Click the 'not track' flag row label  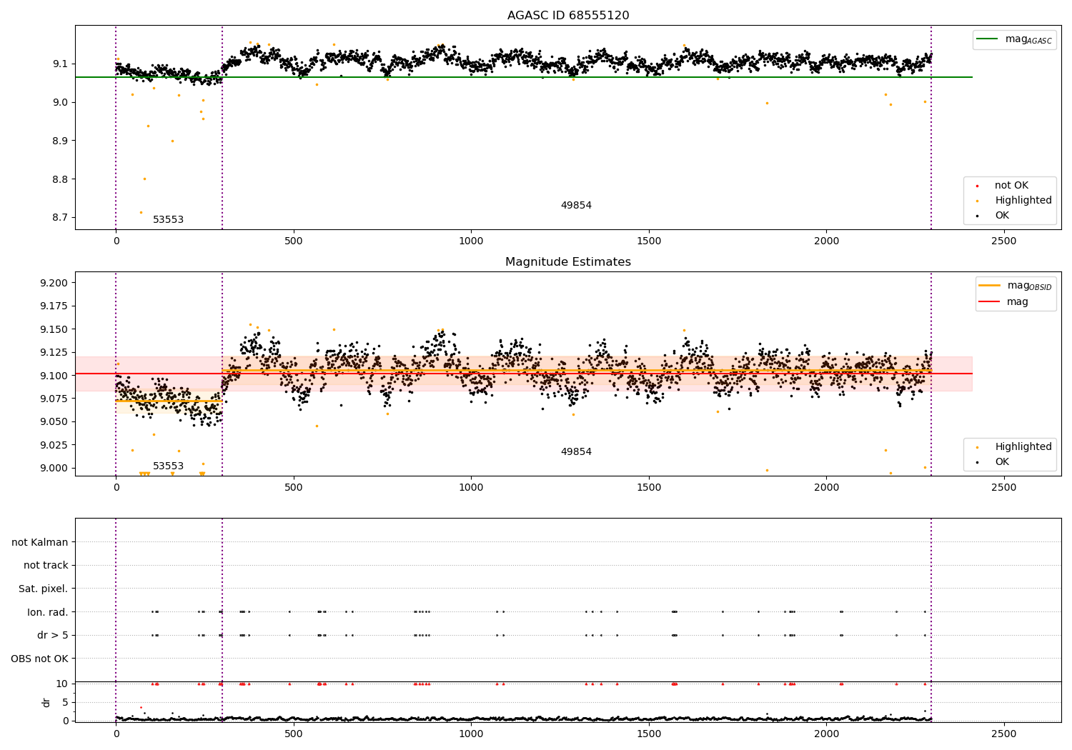pos(46,566)
